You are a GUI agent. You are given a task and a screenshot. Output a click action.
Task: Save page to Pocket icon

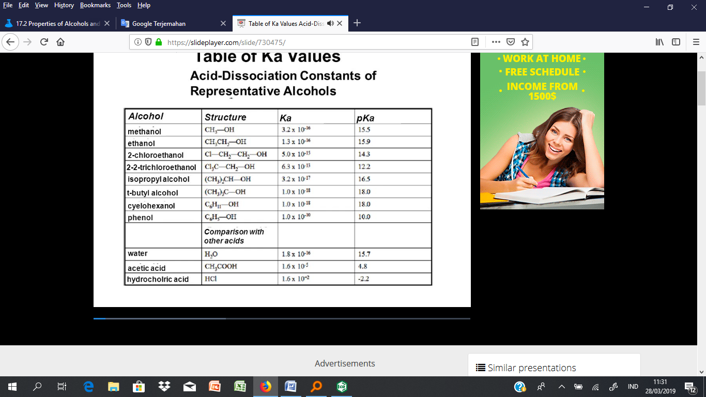tap(511, 42)
